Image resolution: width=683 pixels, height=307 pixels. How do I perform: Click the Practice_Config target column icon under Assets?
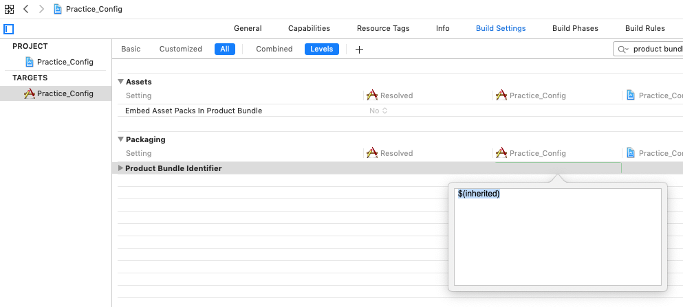click(501, 95)
